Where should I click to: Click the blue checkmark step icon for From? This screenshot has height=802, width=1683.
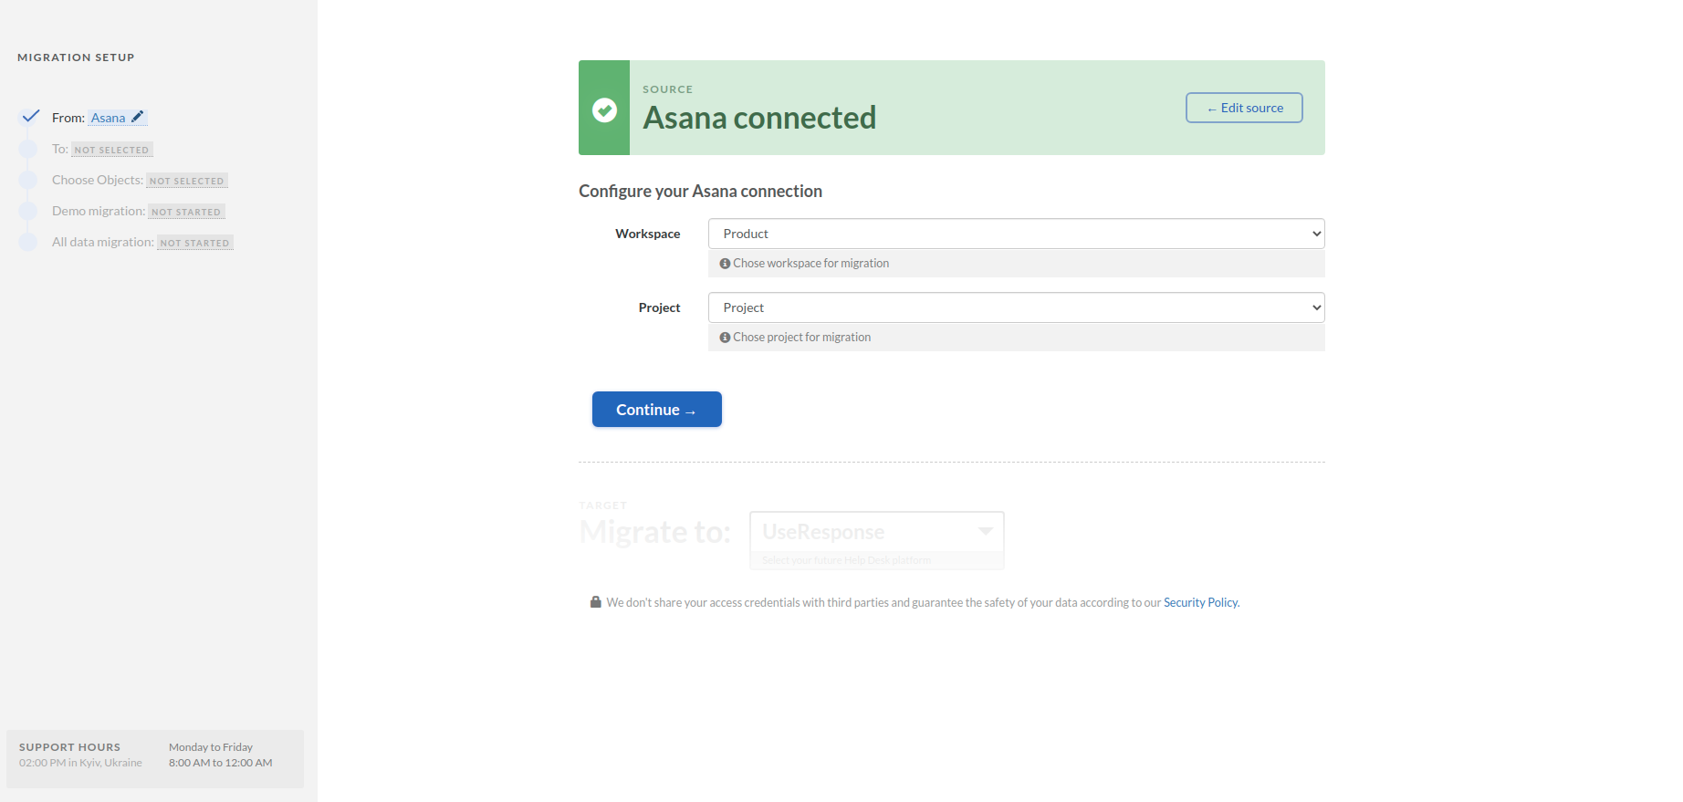coord(30,116)
